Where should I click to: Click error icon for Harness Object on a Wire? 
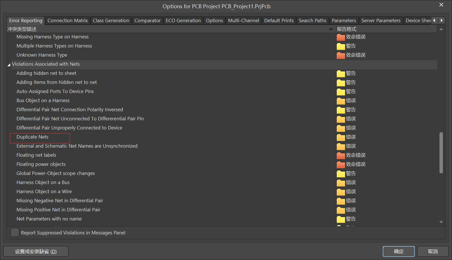click(341, 192)
